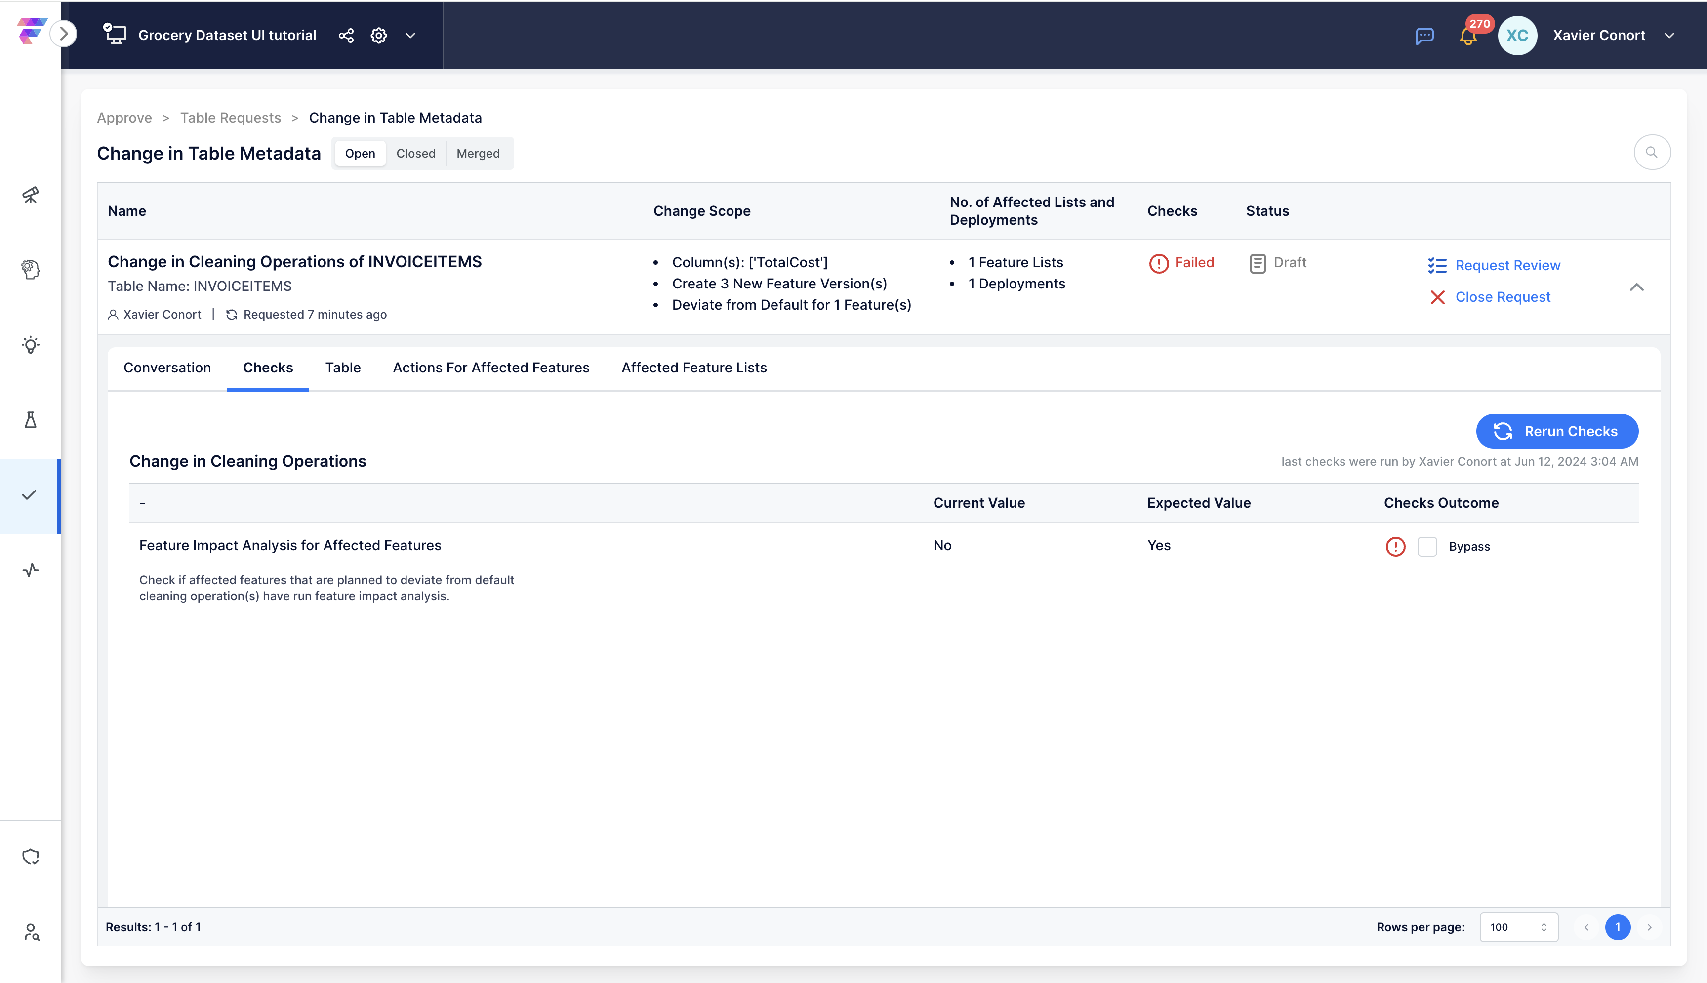This screenshot has height=983, width=1707.
Task: Expand the Xavier Conort user menu chevron
Action: 1669,36
